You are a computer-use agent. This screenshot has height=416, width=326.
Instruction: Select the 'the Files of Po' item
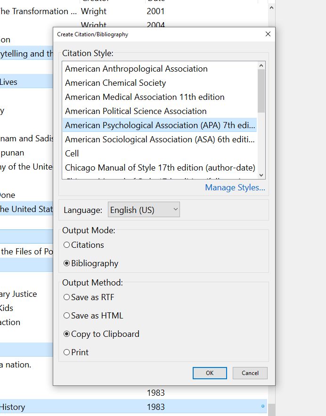26,252
